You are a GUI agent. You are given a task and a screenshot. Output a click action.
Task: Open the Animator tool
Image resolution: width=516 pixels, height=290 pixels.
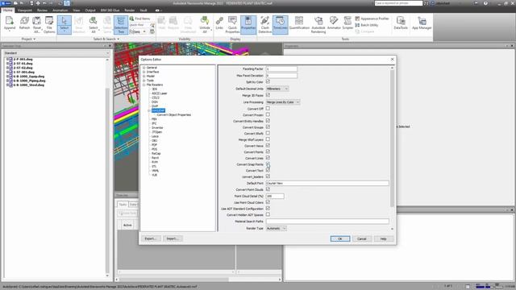(334, 24)
